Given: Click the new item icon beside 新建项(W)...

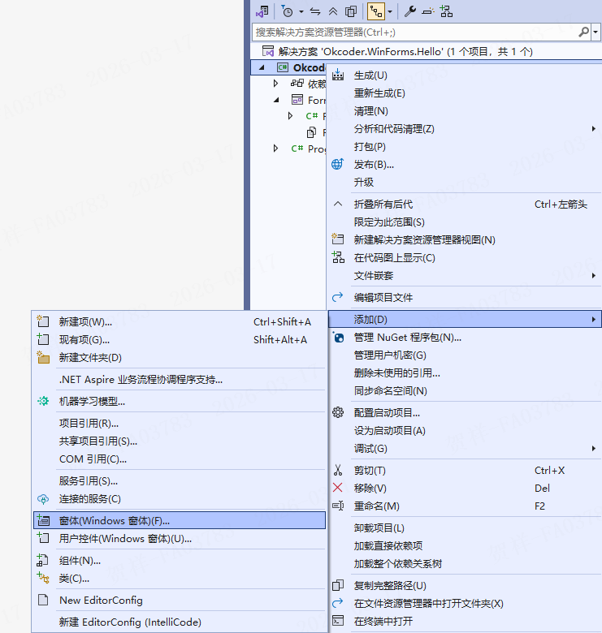Looking at the screenshot, I should [x=43, y=321].
